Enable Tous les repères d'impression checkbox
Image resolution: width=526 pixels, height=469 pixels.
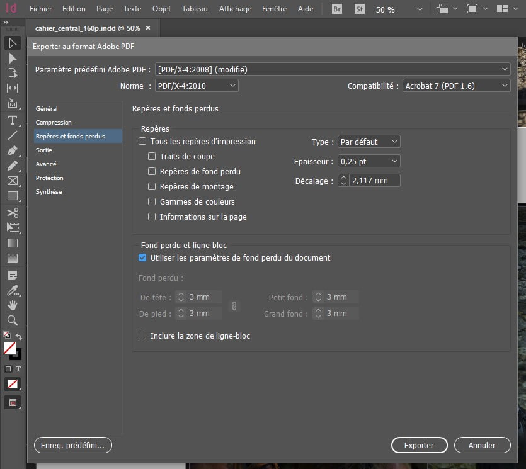point(142,142)
